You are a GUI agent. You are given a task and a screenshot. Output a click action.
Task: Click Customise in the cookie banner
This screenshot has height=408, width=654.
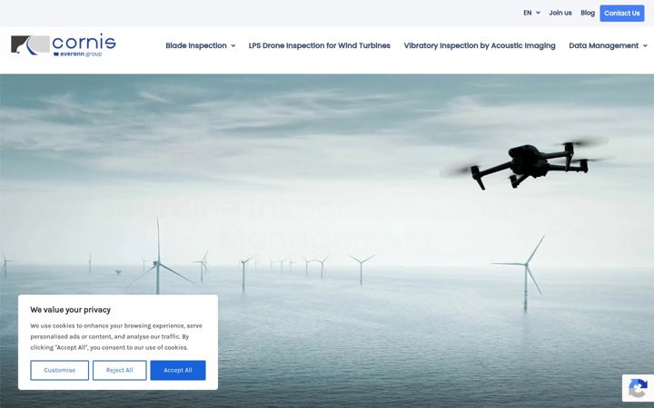[60, 370]
